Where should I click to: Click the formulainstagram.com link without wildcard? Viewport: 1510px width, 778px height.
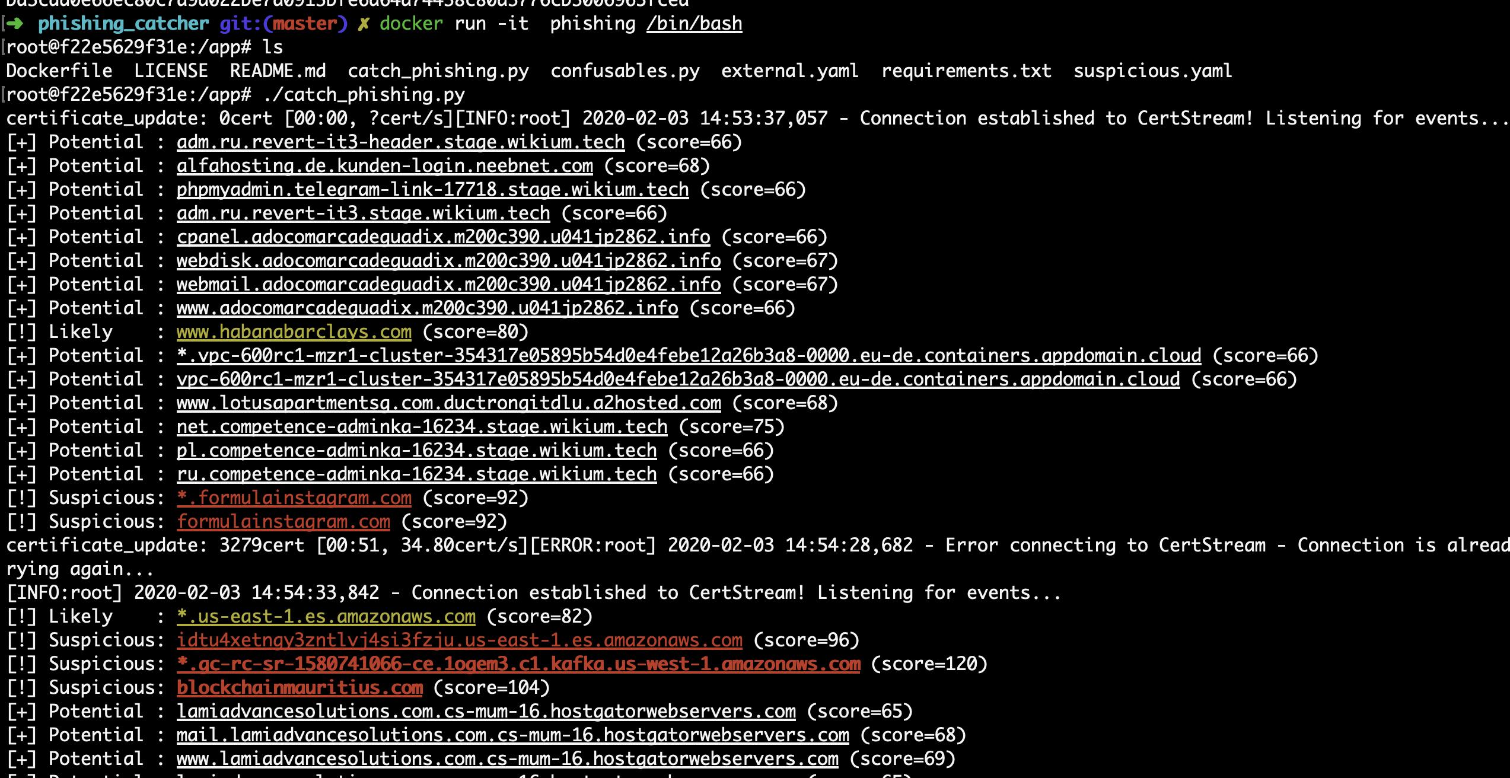pyautogui.click(x=283, y=522)
